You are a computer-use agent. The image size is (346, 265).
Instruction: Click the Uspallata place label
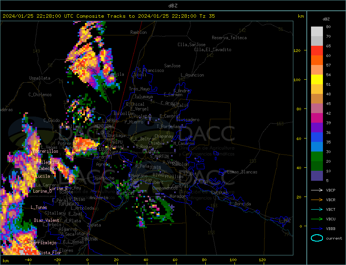(x=40, y=78)
